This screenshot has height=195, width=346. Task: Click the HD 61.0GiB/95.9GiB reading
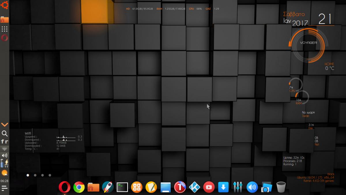[x=139, y=9]
